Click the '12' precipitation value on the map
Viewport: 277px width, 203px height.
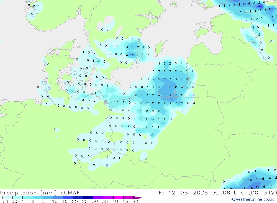tap(258, 187)
